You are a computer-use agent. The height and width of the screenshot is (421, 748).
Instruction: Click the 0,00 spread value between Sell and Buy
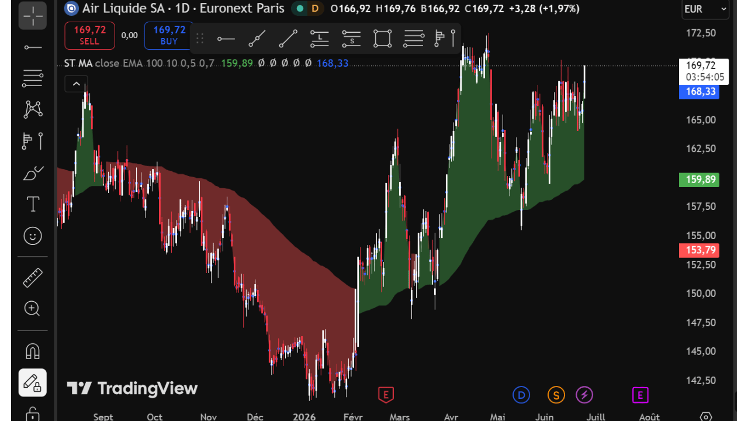coord(129,35)
